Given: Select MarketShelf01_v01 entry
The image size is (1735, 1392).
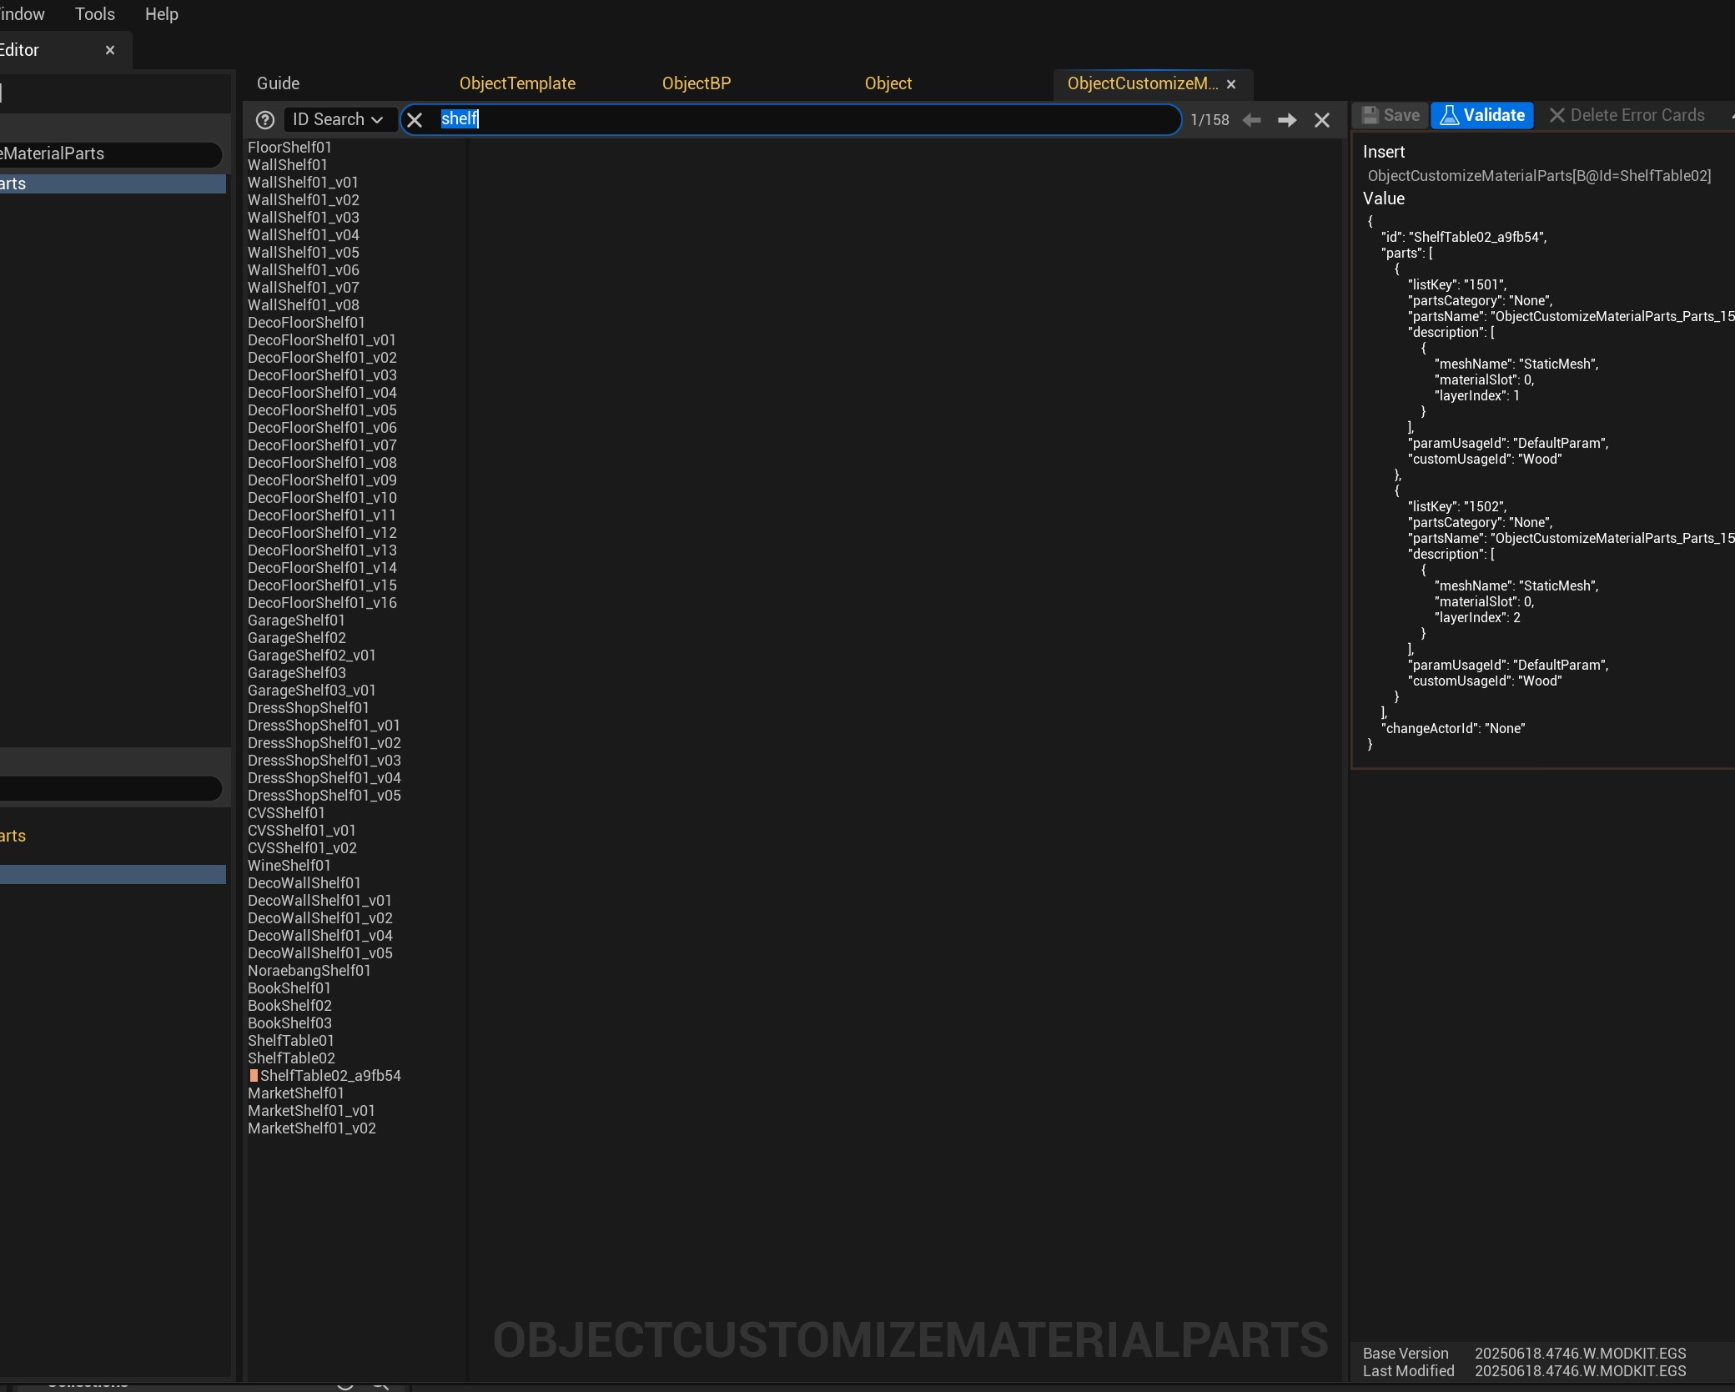Looking at the screenshot, I should 312,1111.
